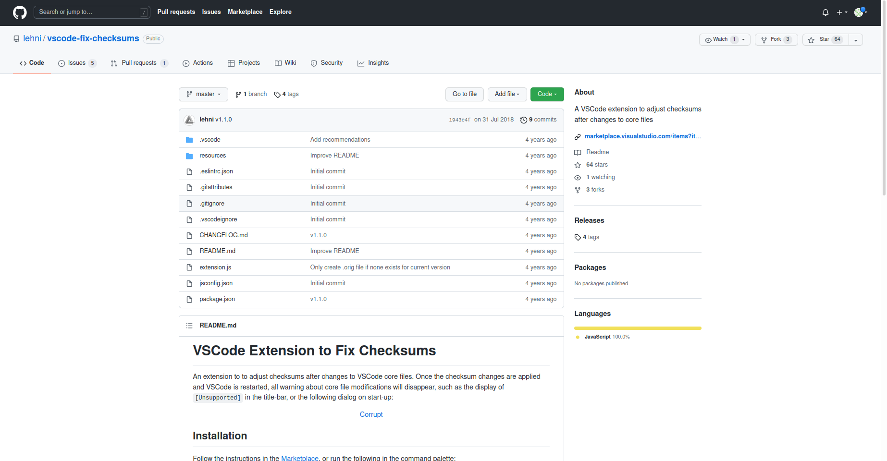Open the 'Add recommendations' commit message
This screenshot has height=461, width=887.
click(340, 140)
